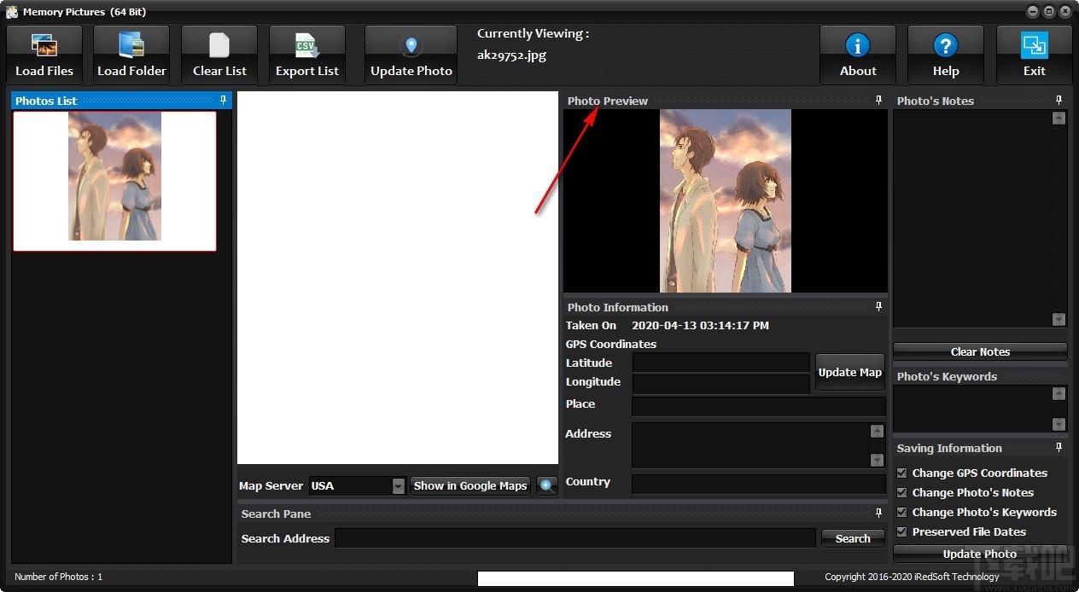
Task: Click the Address box scrollbar up arrow
Action: [877, 432]
